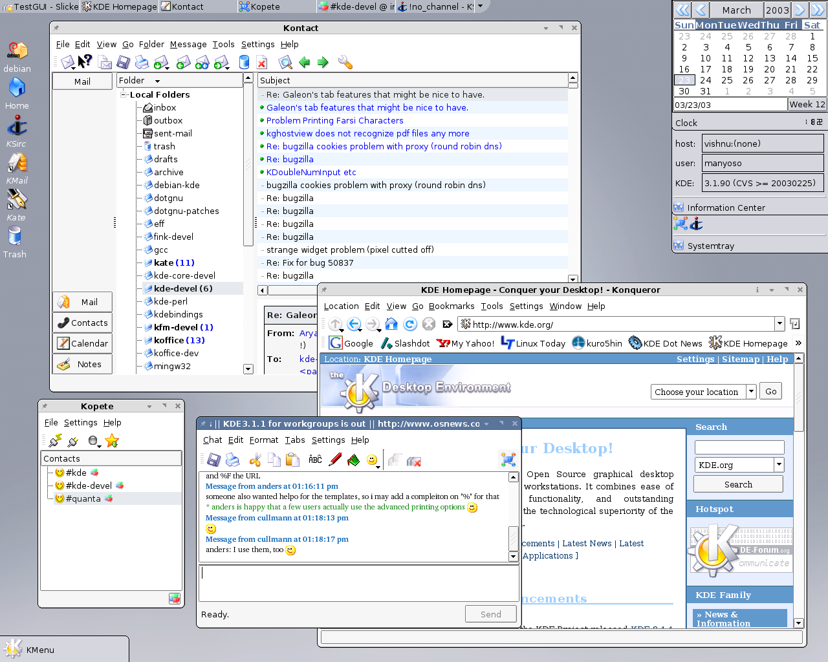Click the What's This help cursor icon
828x662 pixels.
coord(85,62)
